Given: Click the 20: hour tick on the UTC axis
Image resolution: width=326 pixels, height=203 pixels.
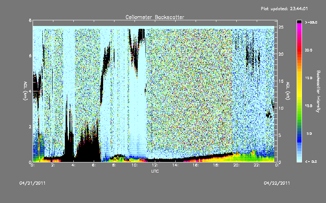Looking at the screenshot, I should 236,165.
